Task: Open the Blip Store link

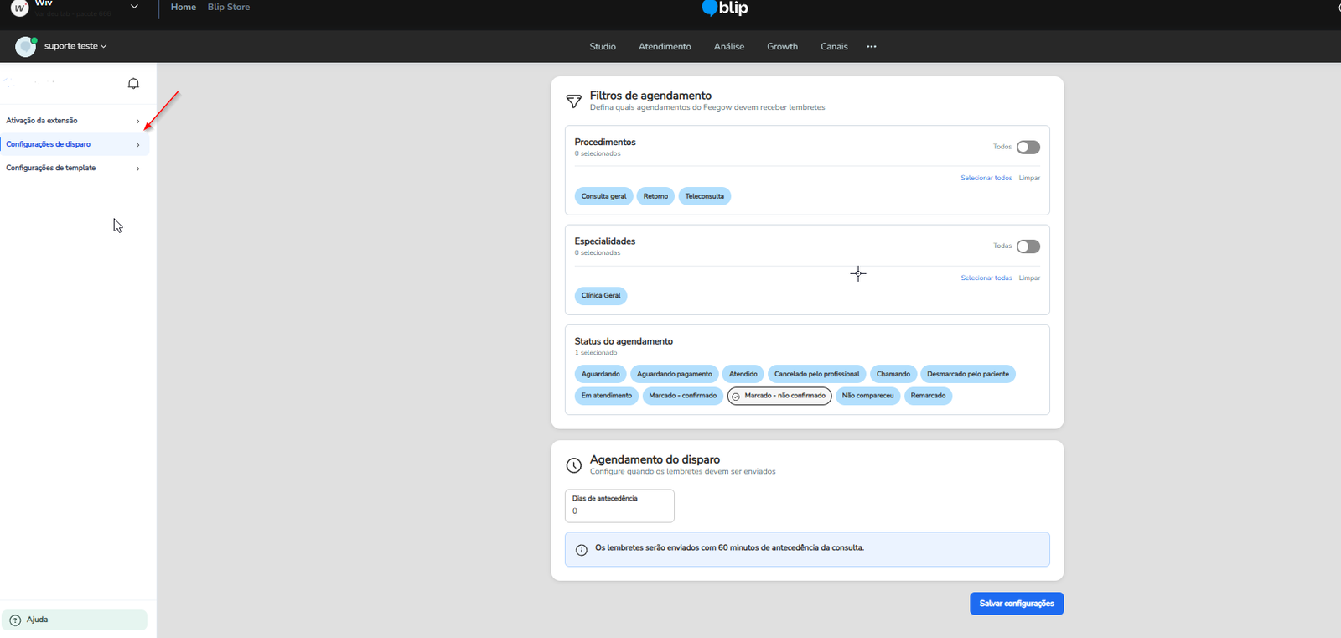Action: [x=229, y=7]
